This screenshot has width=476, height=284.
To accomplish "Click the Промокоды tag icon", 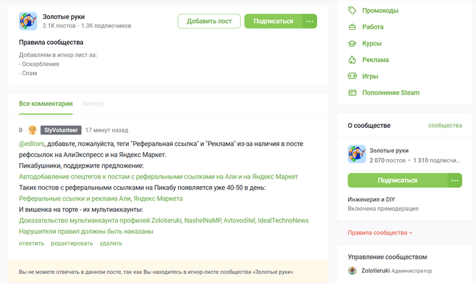I will click(352, 11).
